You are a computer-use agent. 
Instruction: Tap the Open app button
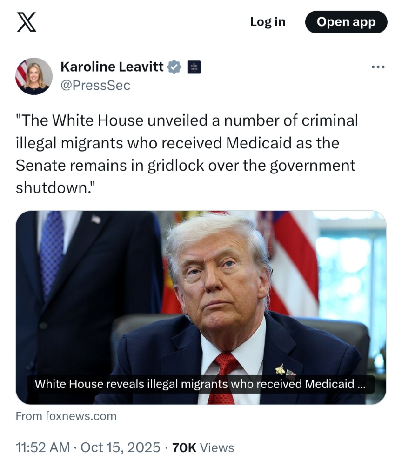coord(346,22)
